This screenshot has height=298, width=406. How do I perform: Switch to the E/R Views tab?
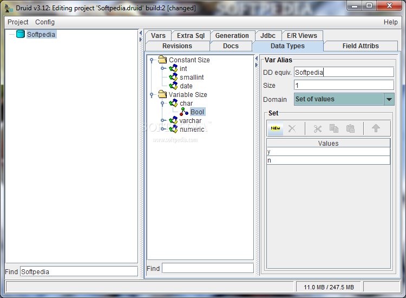(x=302, y=36)
